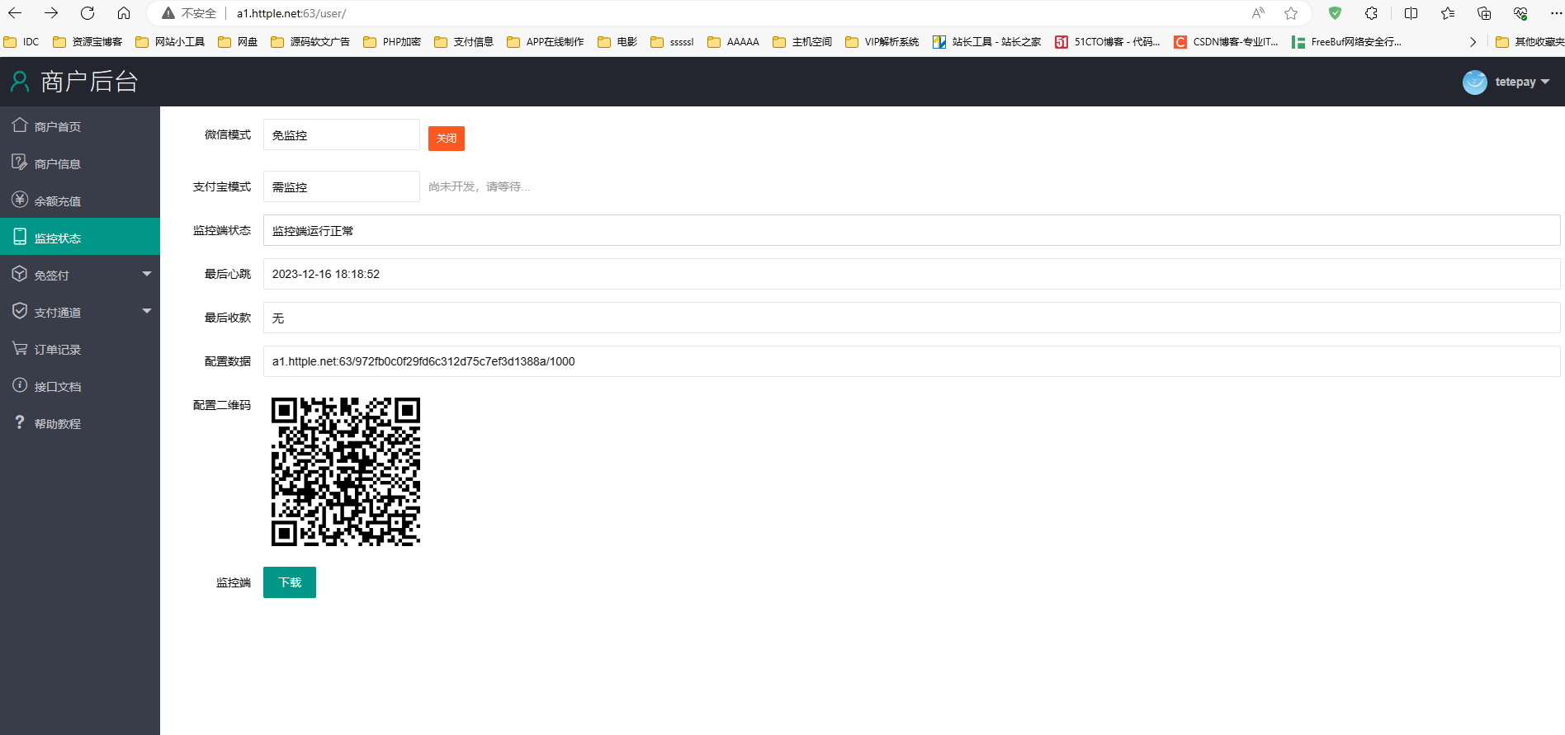Click the green shield extension icon
The width and height of the screenshot is (1565, 735).
[x=1335, y=13]
